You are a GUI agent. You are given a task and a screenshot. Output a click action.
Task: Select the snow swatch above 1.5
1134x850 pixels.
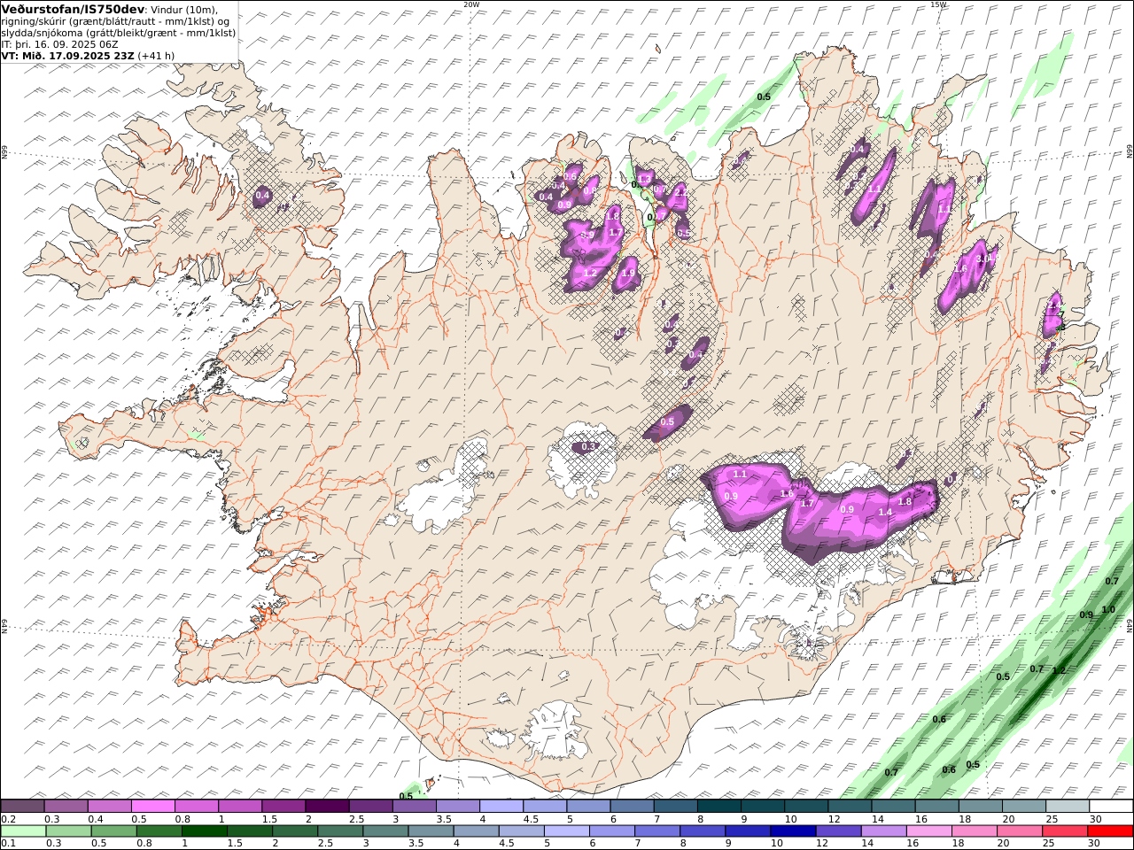[x=283, y=807]
